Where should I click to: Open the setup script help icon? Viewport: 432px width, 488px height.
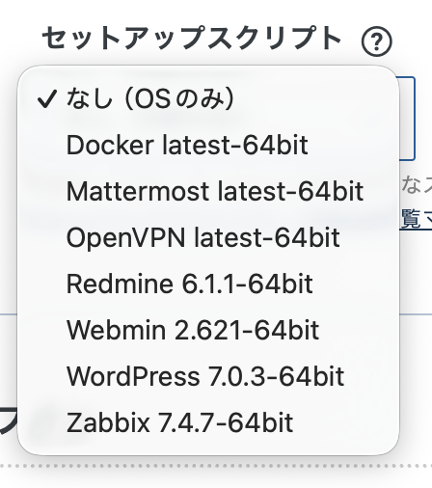(x=377, y=41)
